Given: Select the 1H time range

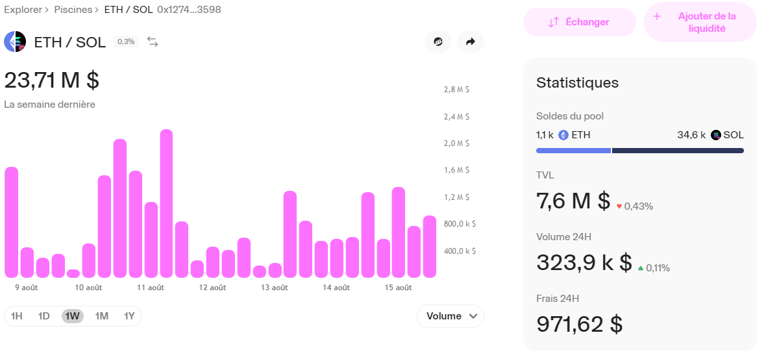Looking at the screenshot, I should [x=17, y=316].
